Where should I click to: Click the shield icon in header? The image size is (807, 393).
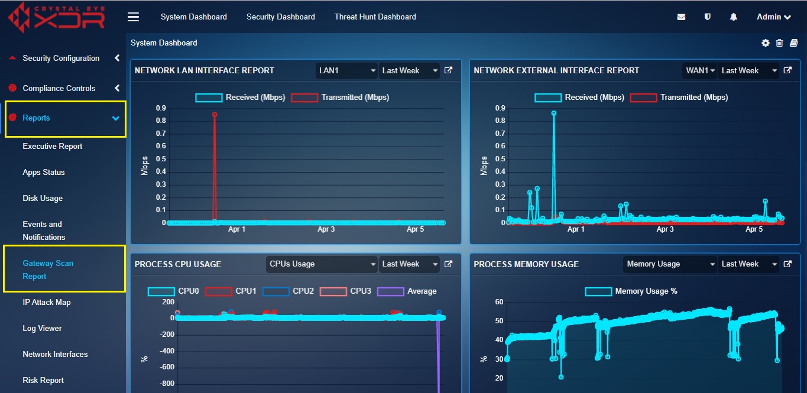point(707,17)
